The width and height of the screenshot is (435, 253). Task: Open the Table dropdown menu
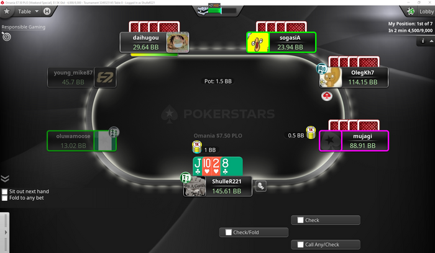click(29, 11)
